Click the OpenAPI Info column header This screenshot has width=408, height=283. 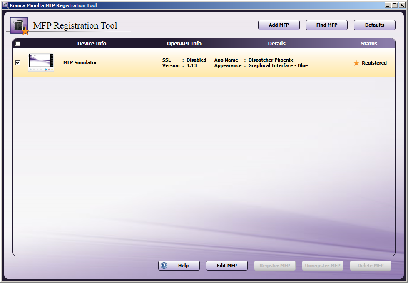coord(184,43)
